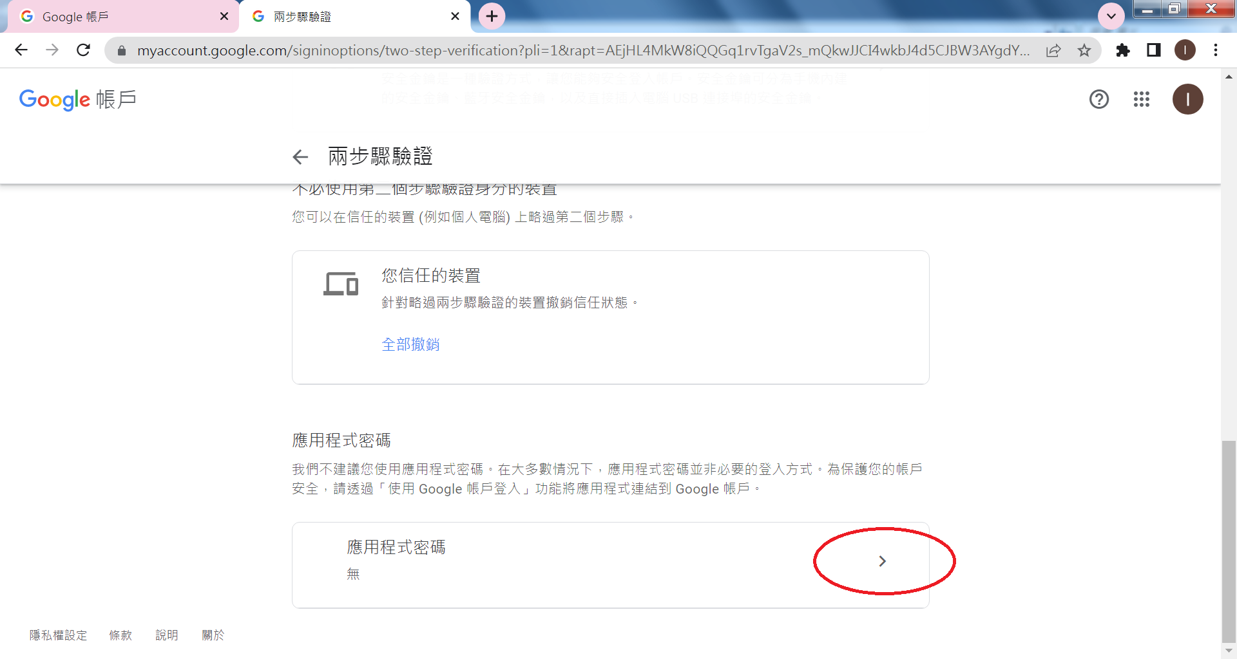This screenshot has width=1237, height=659.
Task: Close the 兩步驟驗證 tab
Action: click(455, 17)
